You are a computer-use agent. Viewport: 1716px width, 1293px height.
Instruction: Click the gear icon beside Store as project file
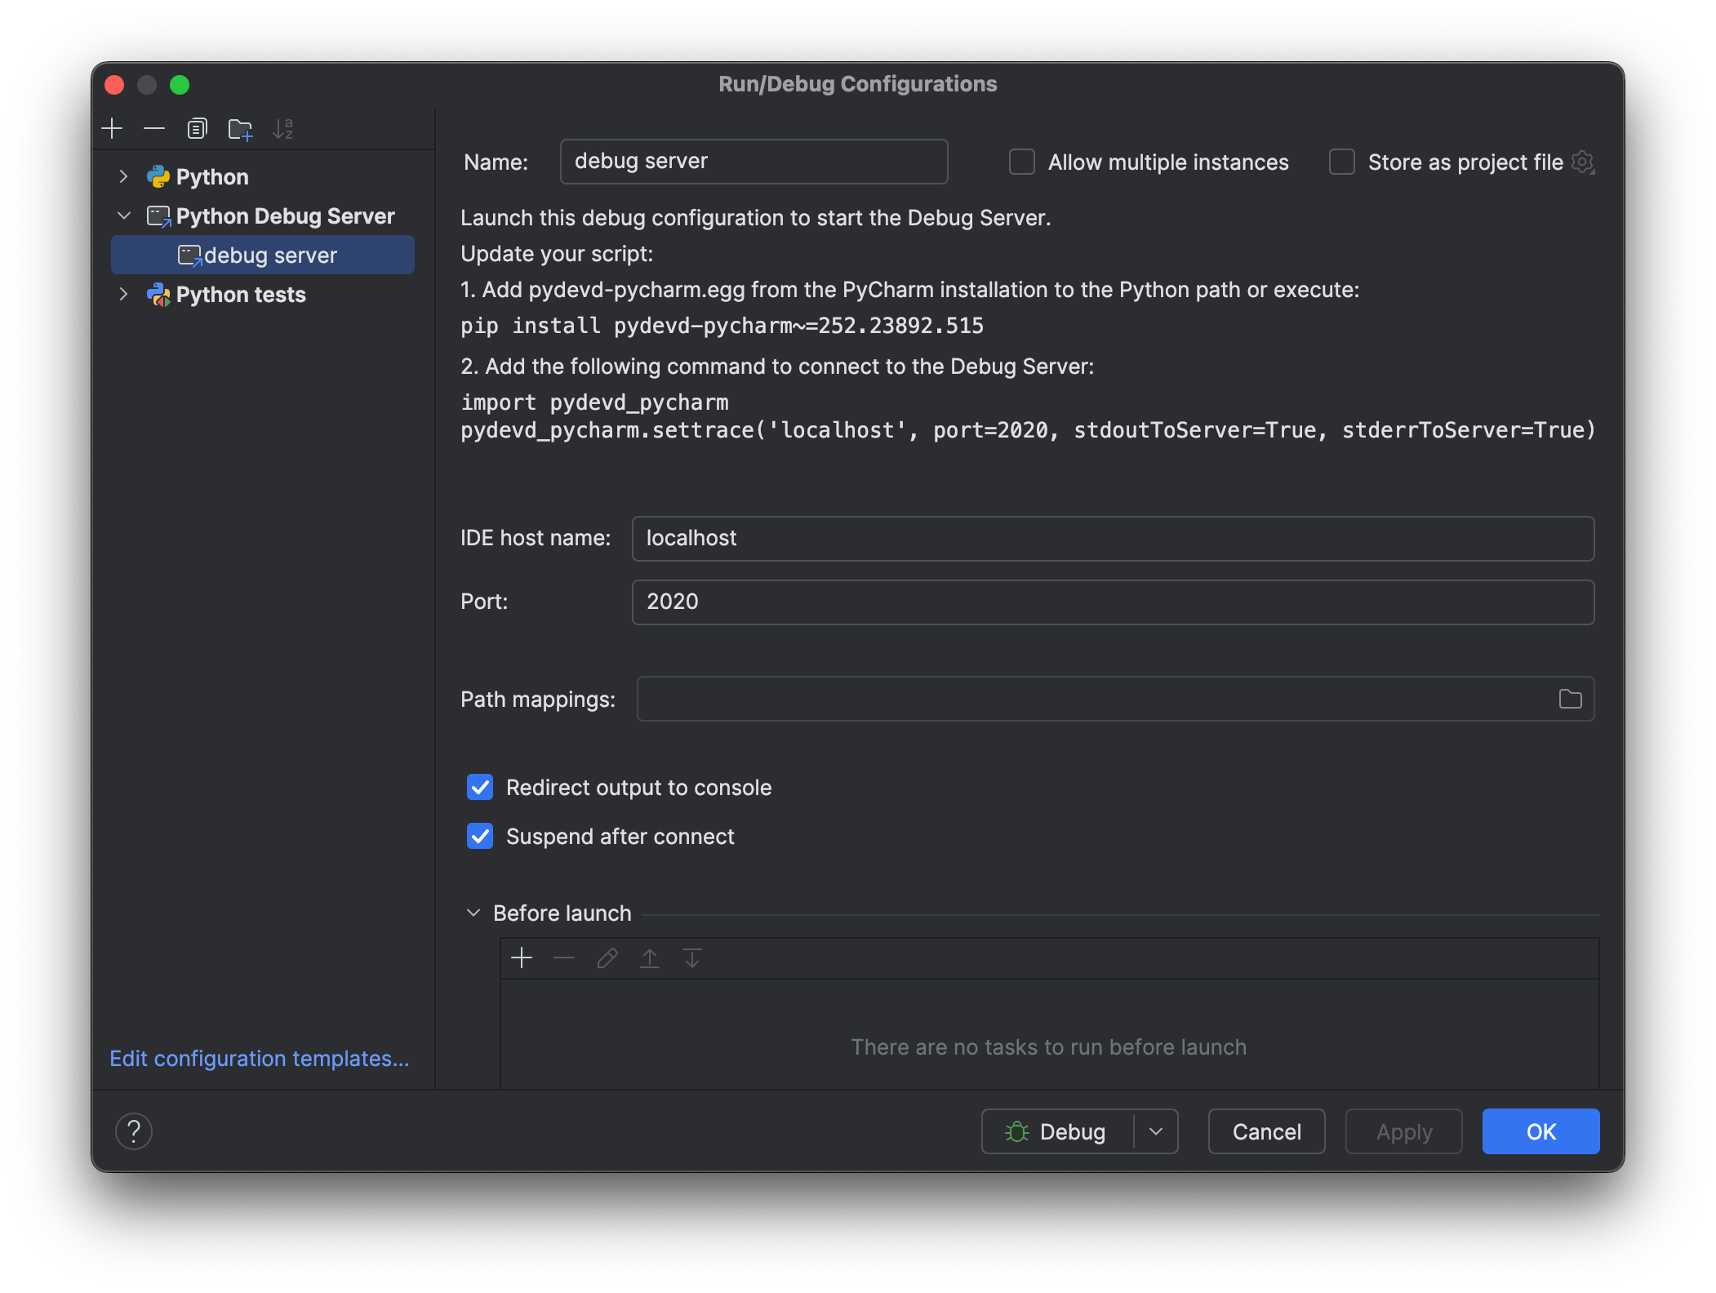pyautogui.click(x=1583, y=162)
